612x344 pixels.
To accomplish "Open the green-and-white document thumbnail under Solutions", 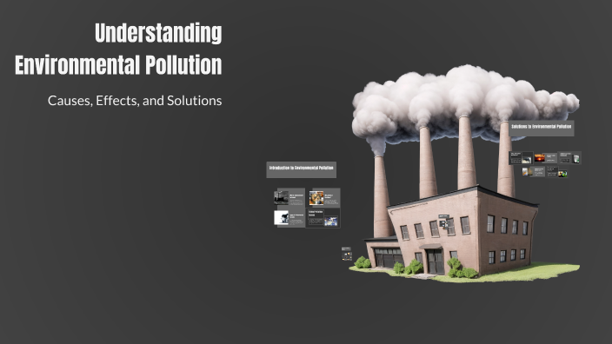I will coord(576,159).
